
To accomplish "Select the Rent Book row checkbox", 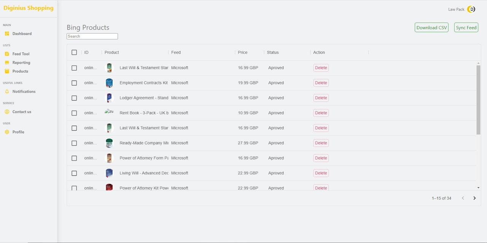I will 74,113.
